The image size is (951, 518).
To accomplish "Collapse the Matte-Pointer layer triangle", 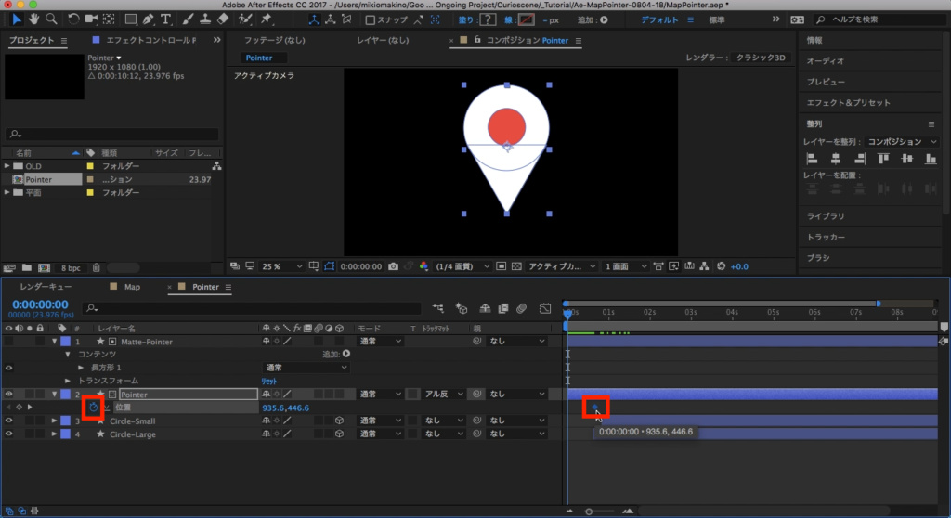I will coord(55,342).
